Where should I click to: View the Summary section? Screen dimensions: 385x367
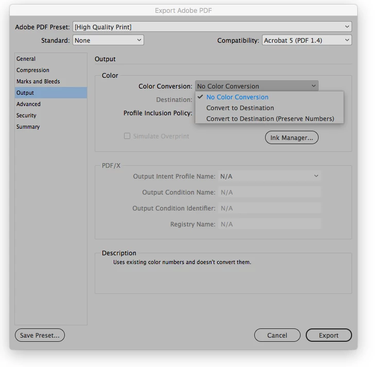tap(51, 127)
